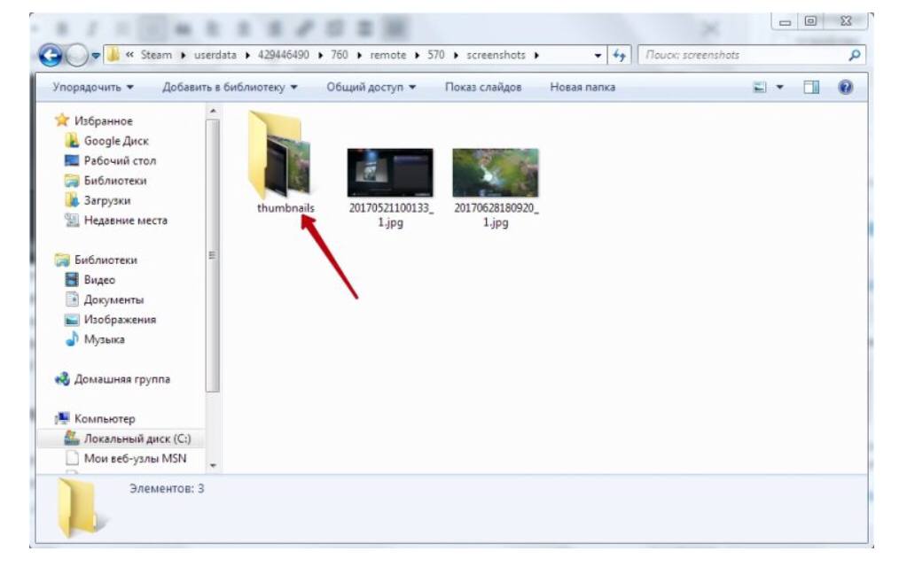The image size is (899, 567).
Task: Click the Видео film icon
Action: click(72, 279)
